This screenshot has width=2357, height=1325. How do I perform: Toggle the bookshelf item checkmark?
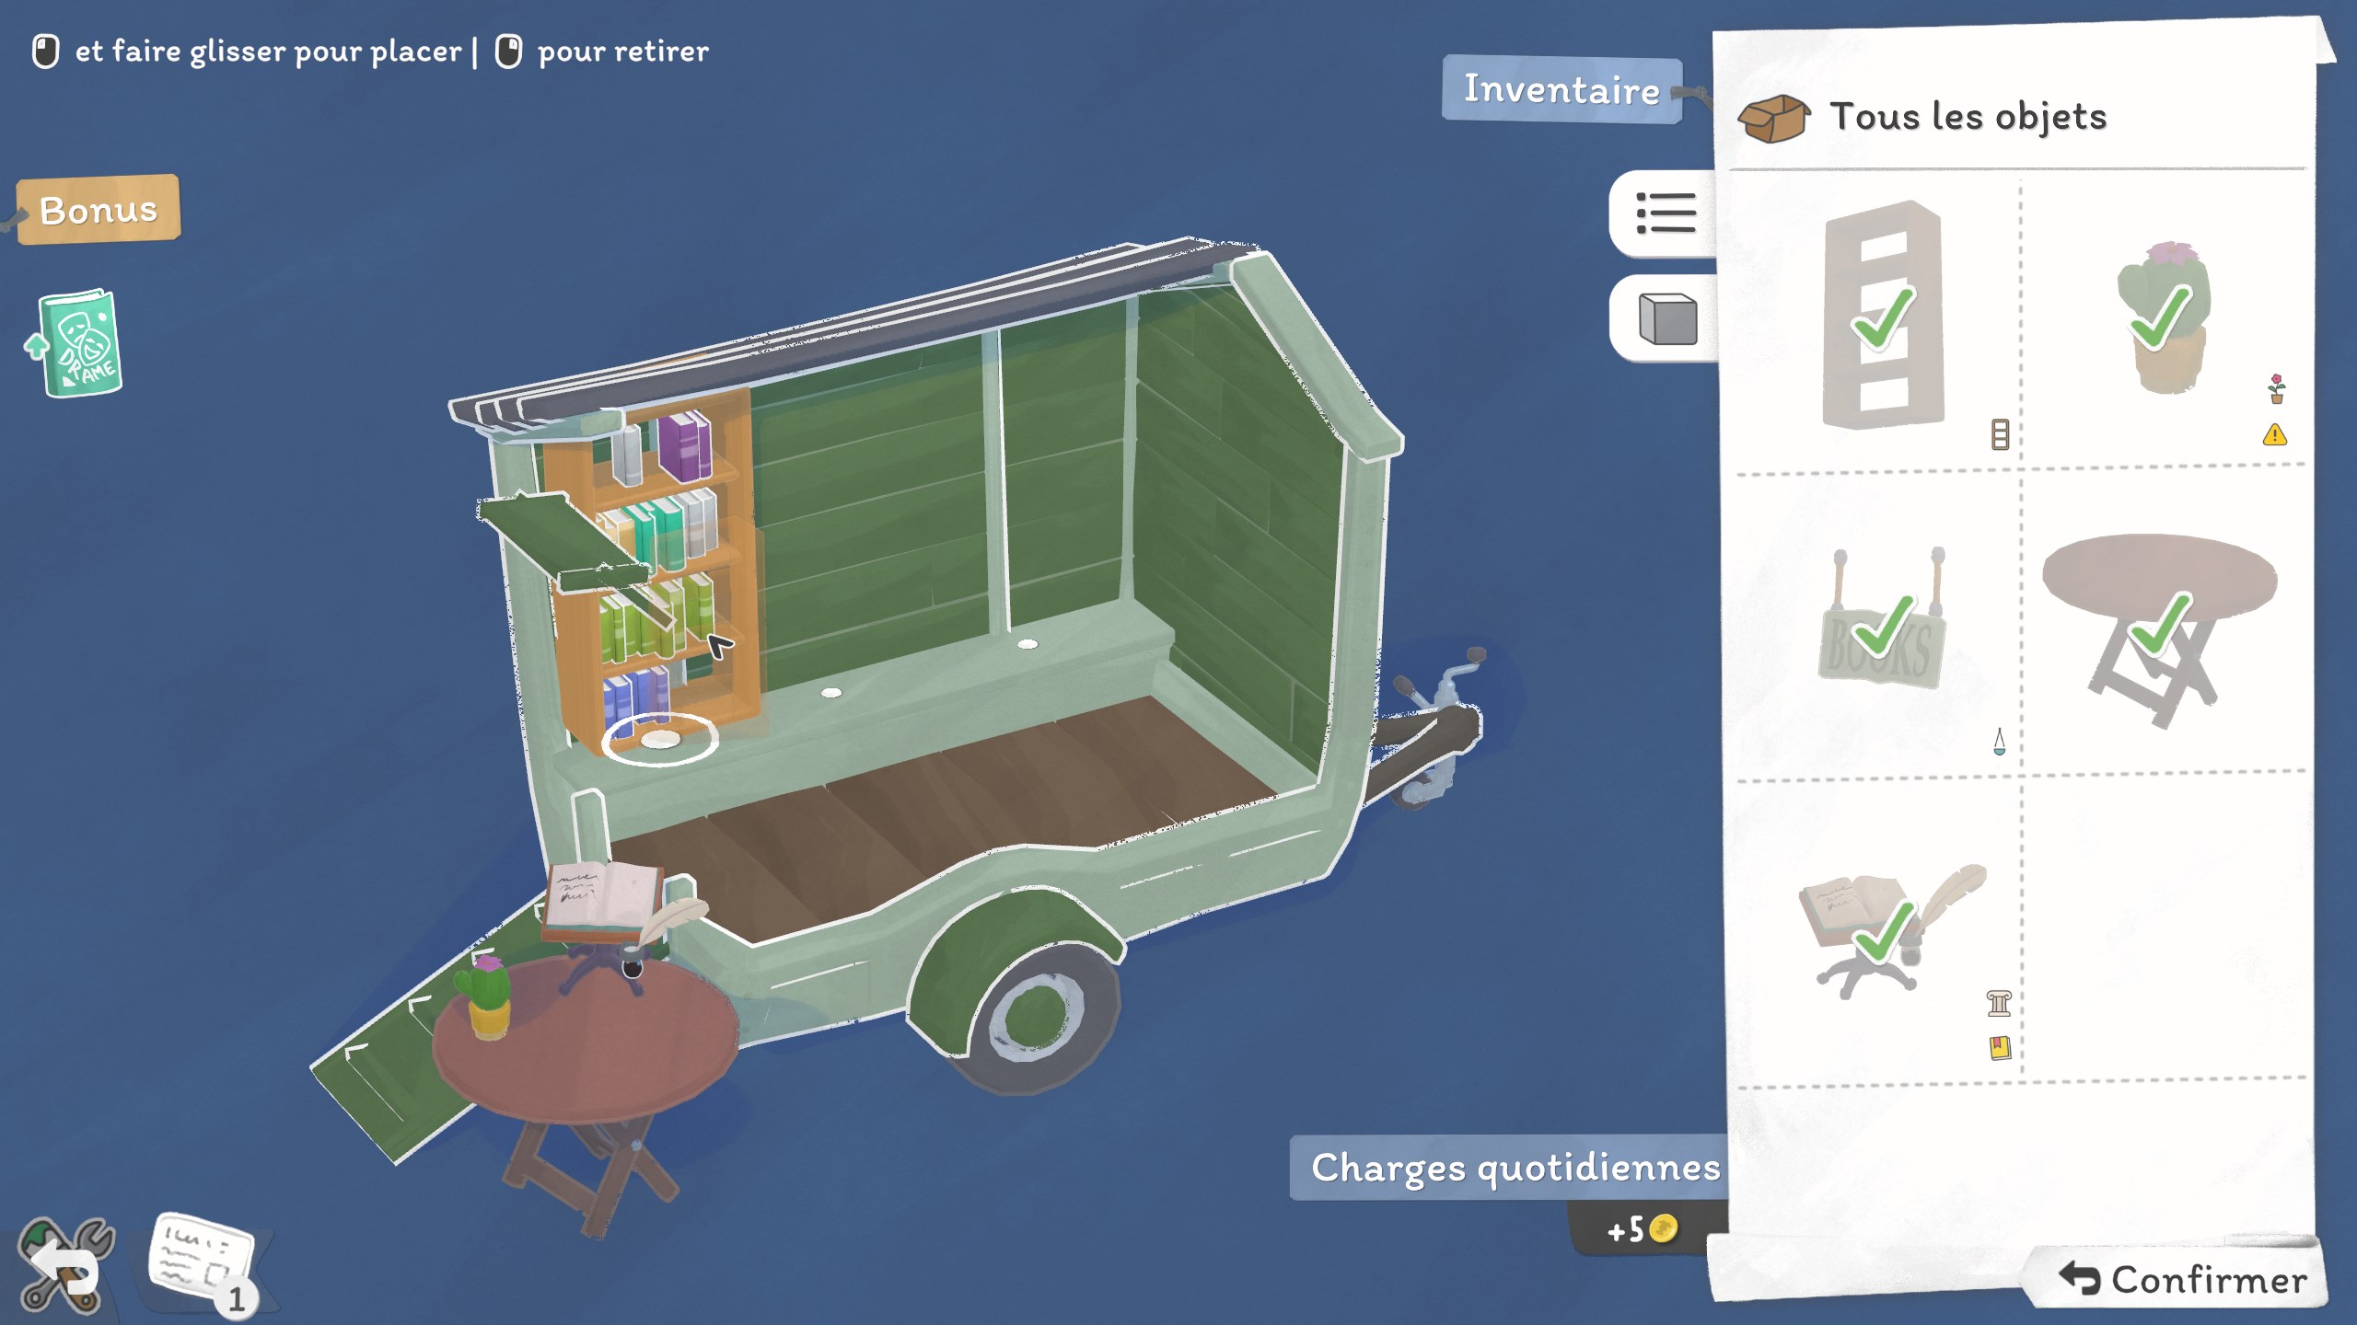(1883, 317)
